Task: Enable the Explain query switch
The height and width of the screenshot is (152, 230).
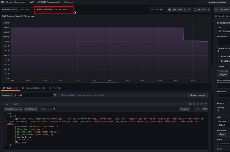Action: coord(55,109)
